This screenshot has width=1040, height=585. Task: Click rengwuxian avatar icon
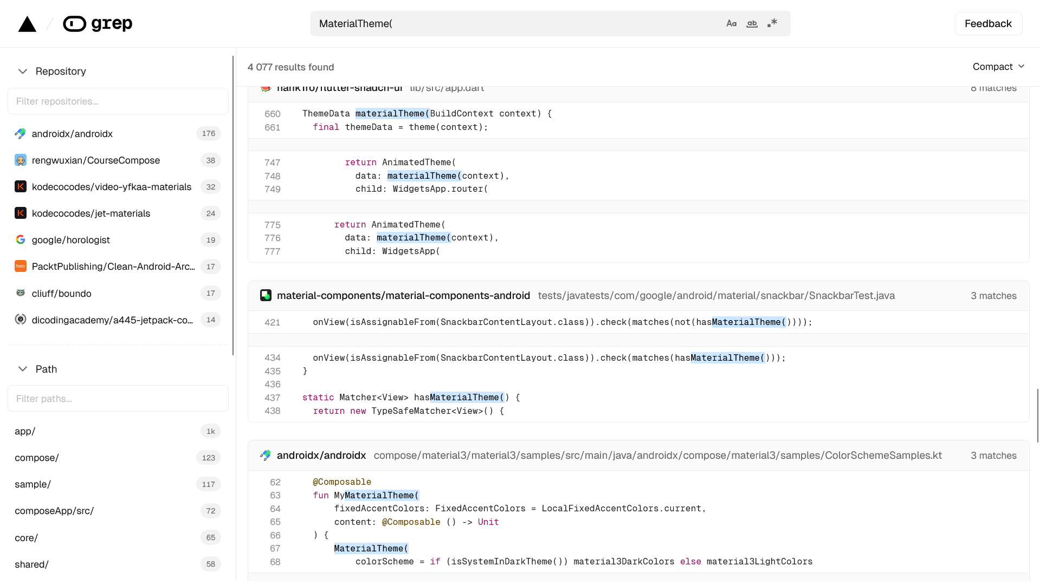coord(21,160)
